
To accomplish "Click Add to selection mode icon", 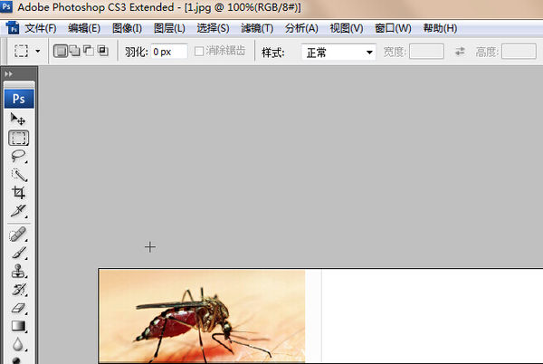I will (x=74, y=52).
